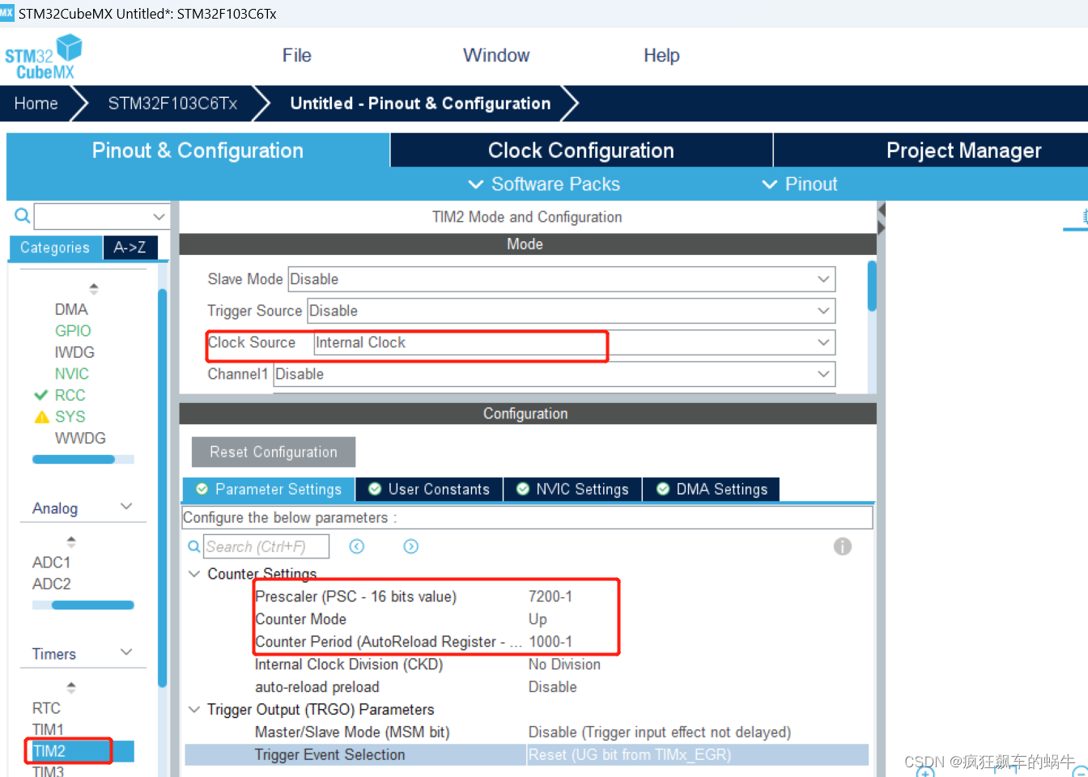
Task: Click the Counter Period value 1000-1
Action: (x=550, y=642)
